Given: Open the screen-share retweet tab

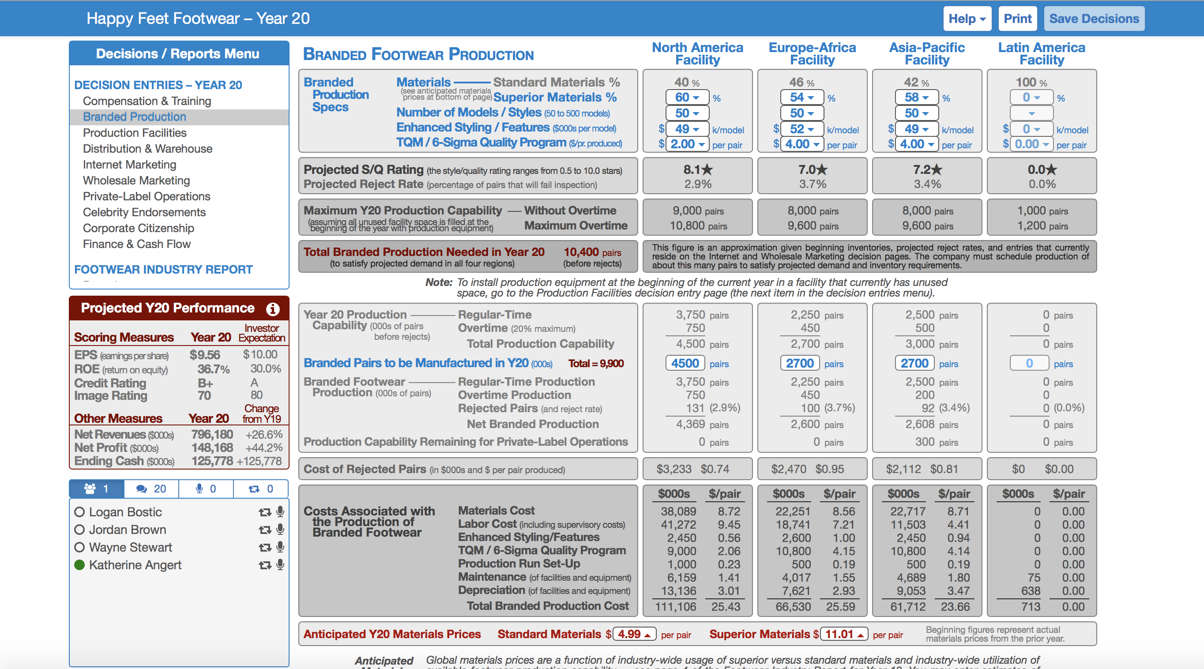Looking at the screenshot, I should pos(260,489).
